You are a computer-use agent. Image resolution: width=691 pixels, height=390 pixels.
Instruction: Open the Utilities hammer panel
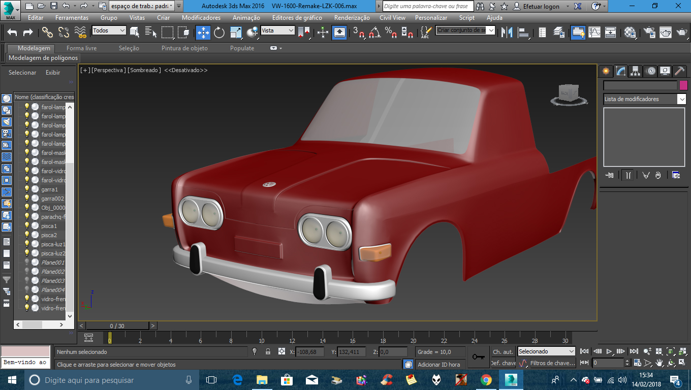679,71
